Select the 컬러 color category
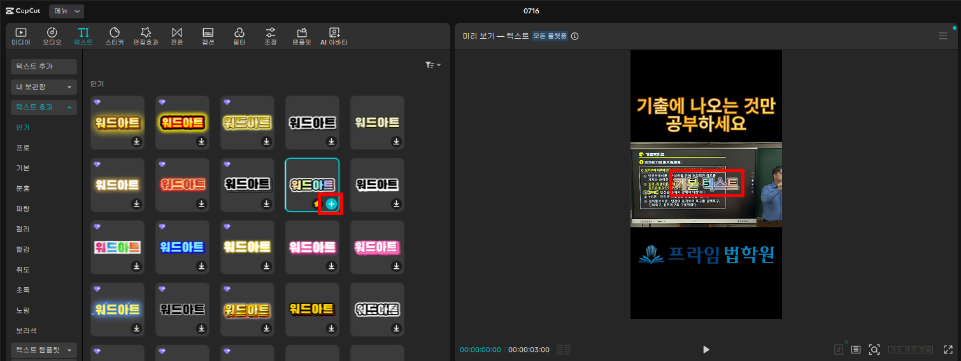The width and height of the screenshot is (961, 361). click(x=23, y=229)
